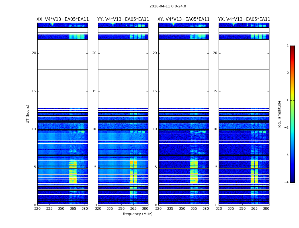Image resolution: width=299 pixels, height=228 pixels.
Task: Click the dark blue bottom of the colorbar
Action: coord(292,180)
